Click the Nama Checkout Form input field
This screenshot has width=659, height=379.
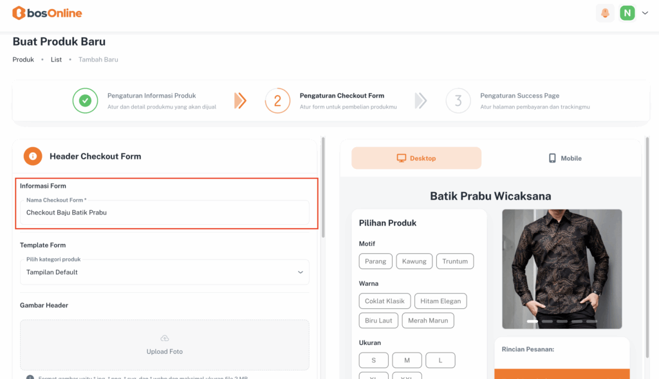pyautogui.click(x=164, y=213)
